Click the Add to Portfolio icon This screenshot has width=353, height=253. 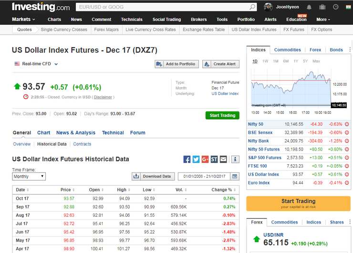click(x=159, y=64)
